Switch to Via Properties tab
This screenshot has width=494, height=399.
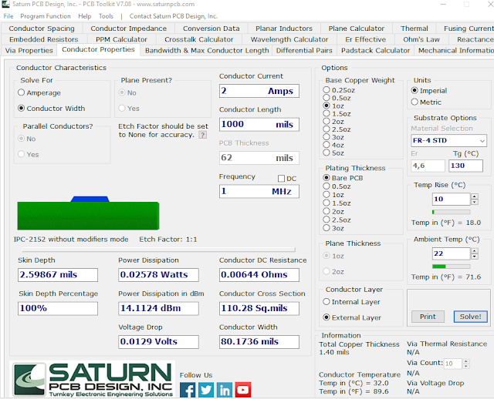coord(29,50)
